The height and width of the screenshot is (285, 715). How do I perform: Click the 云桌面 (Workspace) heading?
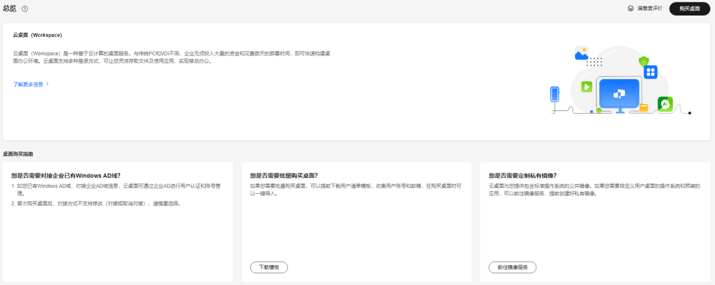(38, 35)
